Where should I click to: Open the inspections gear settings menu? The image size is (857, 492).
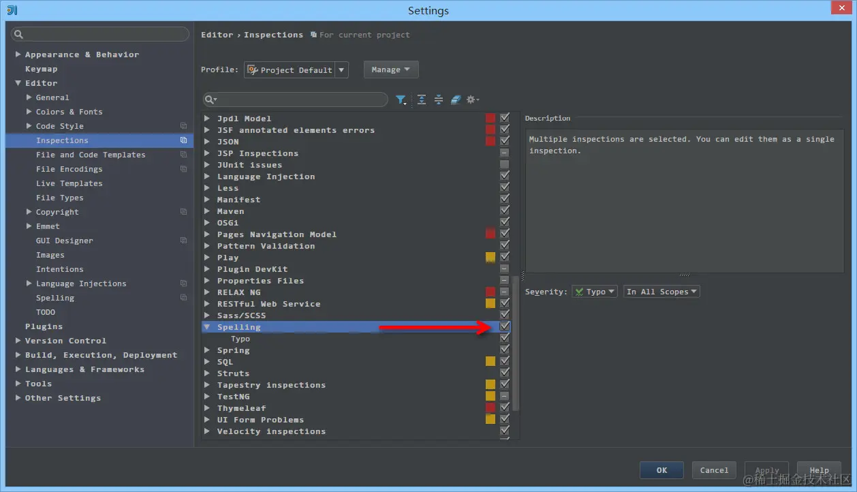tap(473, 99)
